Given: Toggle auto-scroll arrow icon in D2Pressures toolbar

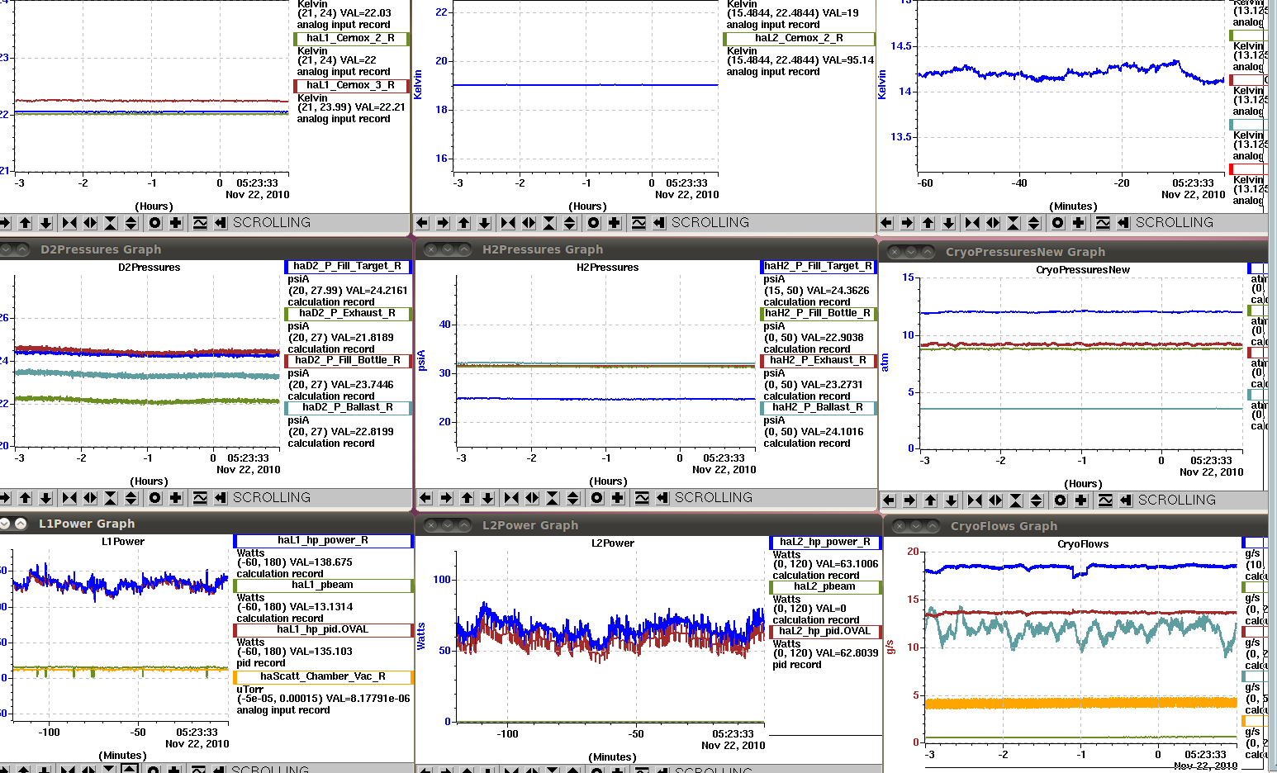Looking at the screenshot, I should [x=221, y=498].
